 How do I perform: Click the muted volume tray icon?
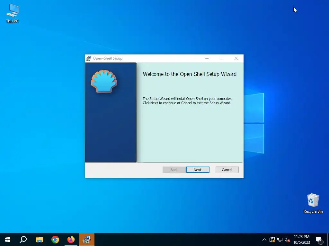(x=287, y=240)
